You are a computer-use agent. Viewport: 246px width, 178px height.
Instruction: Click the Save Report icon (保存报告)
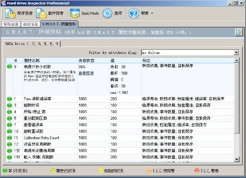point(10,13)
